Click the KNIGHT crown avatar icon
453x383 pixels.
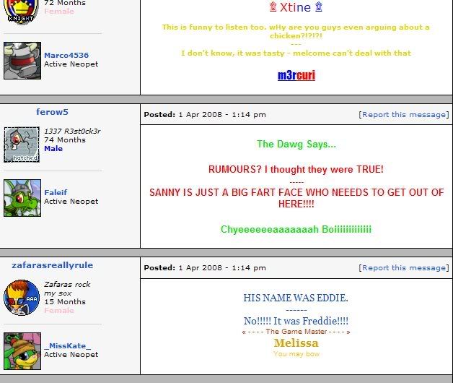[21, 10]
